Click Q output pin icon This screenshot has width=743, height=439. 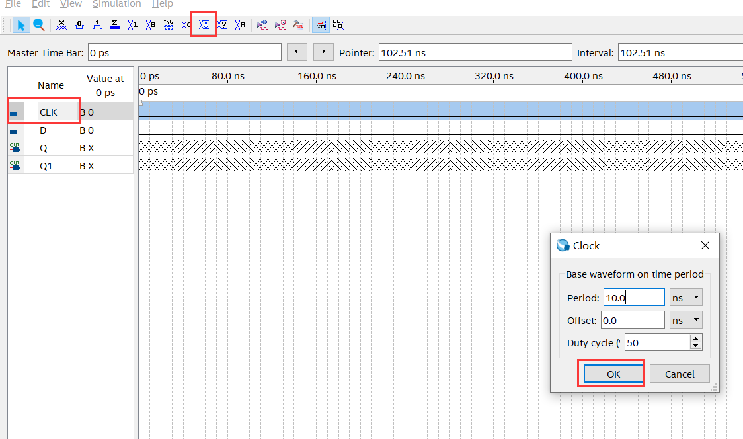tap(15, 148)
